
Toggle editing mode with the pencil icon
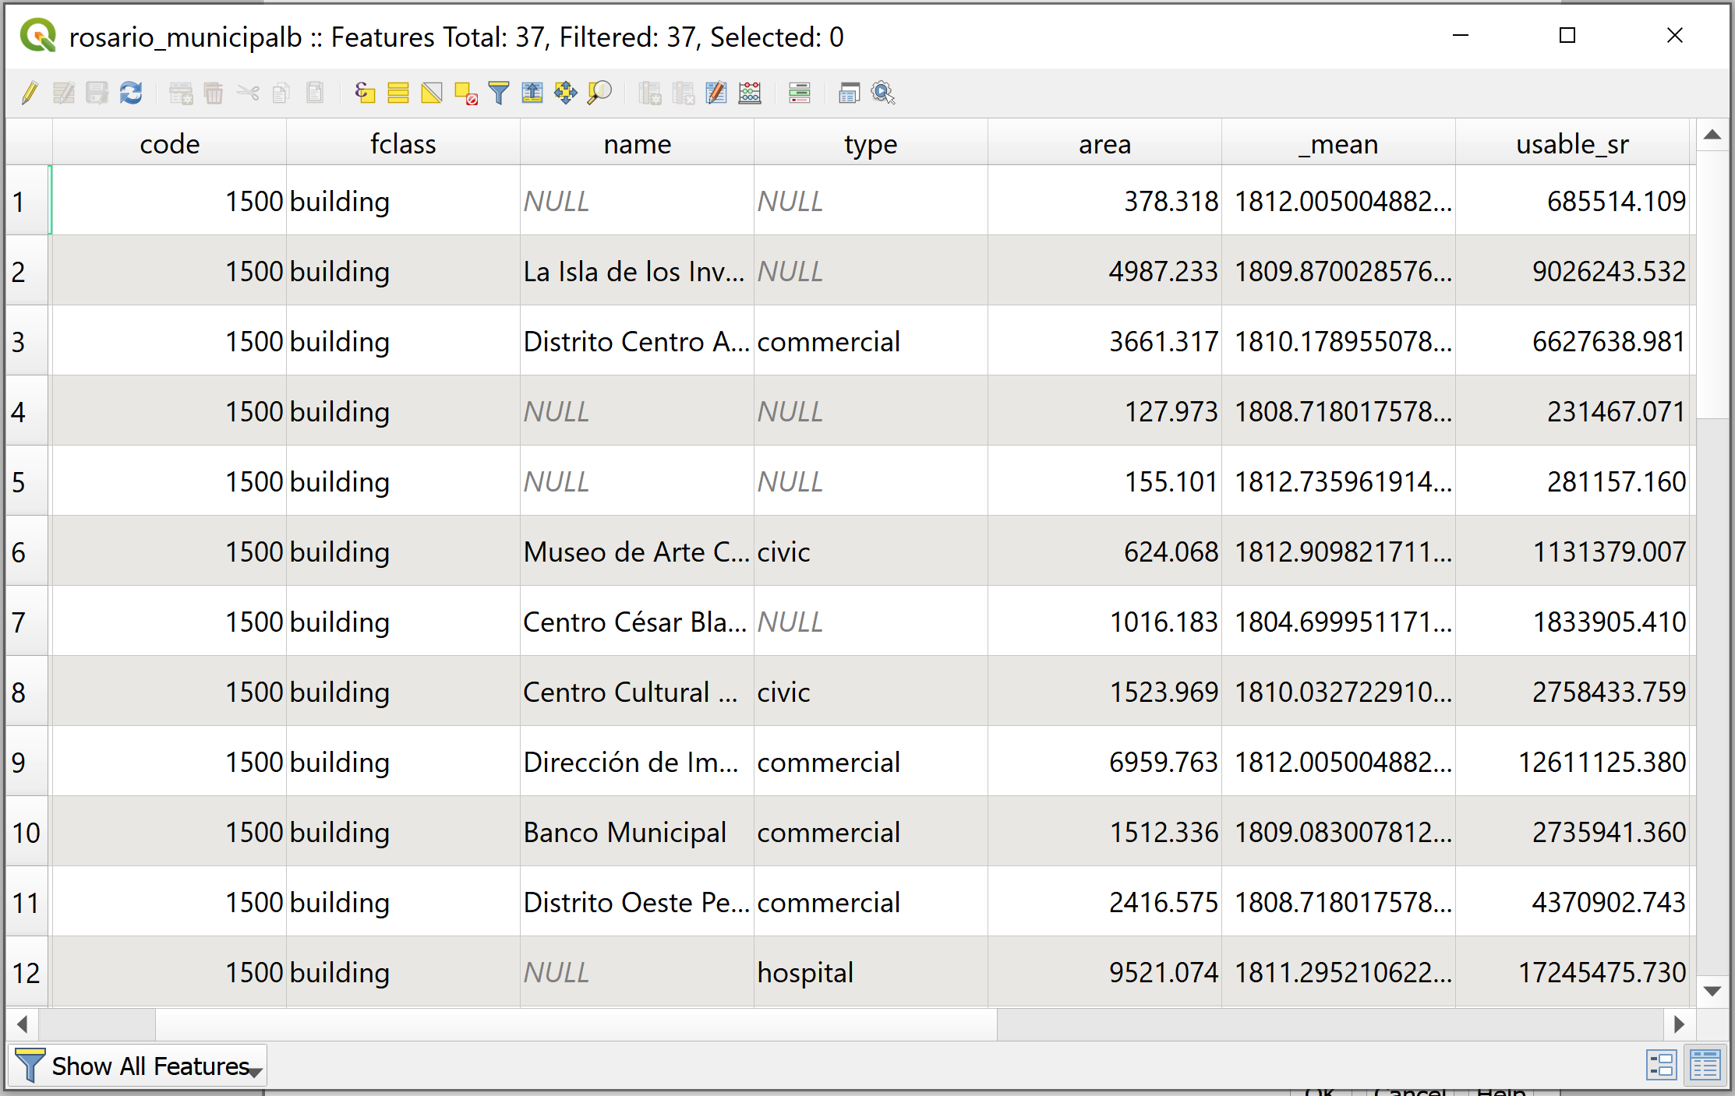tap(30, 93)
